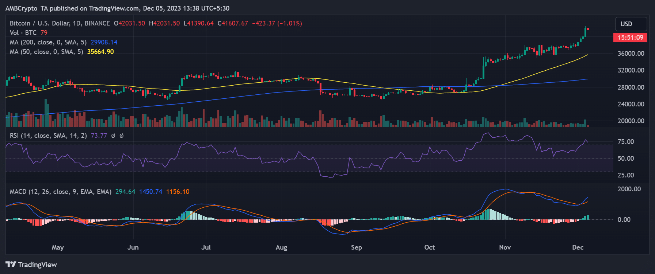This screenshot has height=274, width=655.
Task: Click the Aug label on time axis
Action: coord(281,247)
